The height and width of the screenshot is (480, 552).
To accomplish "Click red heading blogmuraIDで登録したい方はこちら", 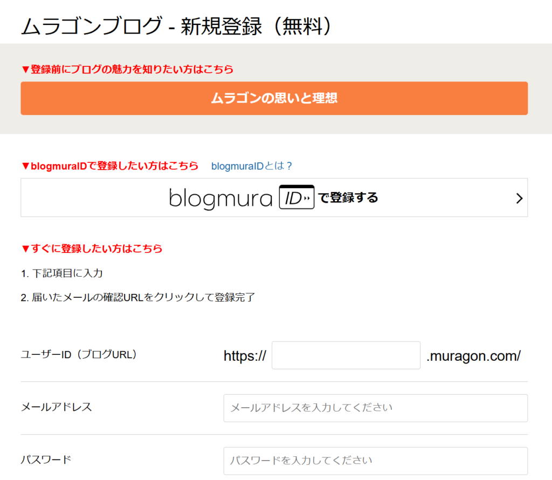I will tap(109, 166).
